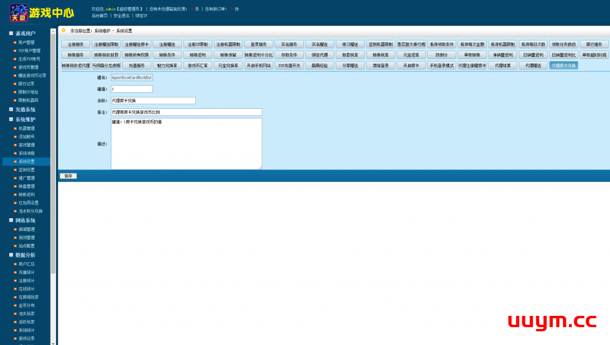Click the 键值 input field
The width and height of the screenshot is (610, 345).
tap(132, 89)
